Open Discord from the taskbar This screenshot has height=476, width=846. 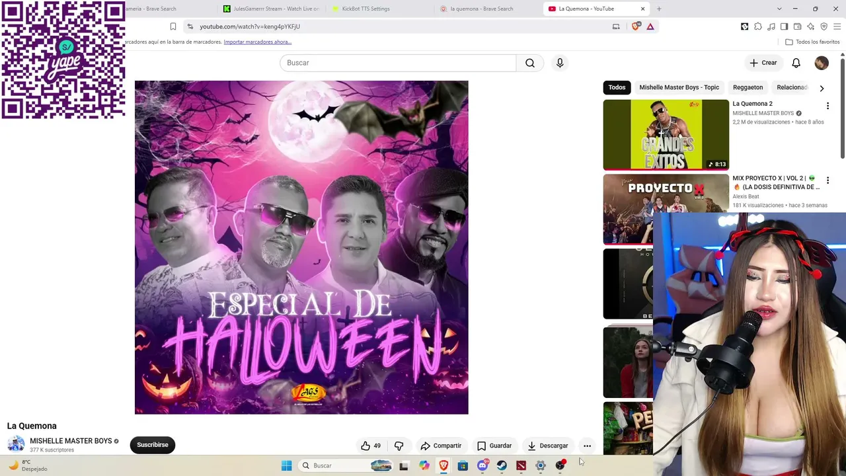pos(482,465)
